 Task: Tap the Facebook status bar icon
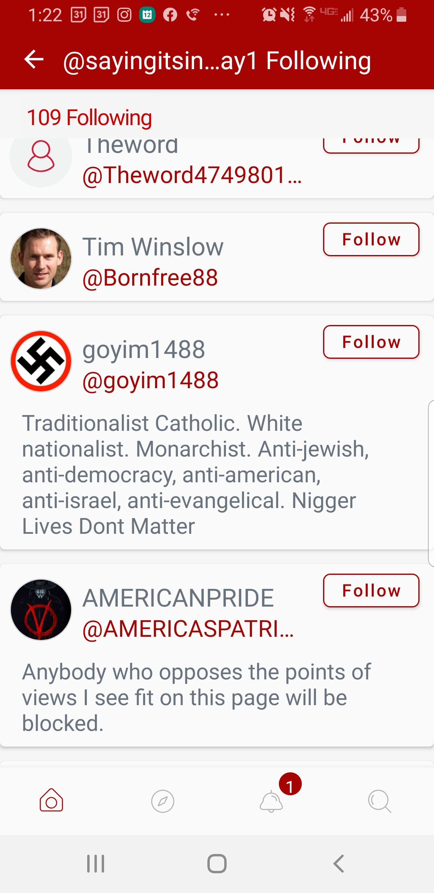pyautogui.click(x=170, y=15)
